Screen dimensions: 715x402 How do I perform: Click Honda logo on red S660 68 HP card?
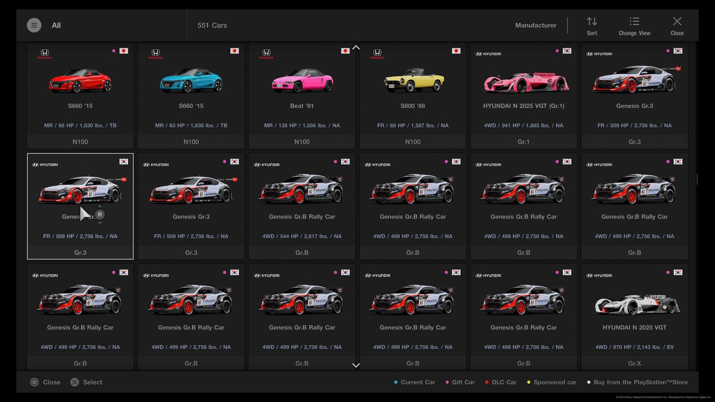pos(45,54)
